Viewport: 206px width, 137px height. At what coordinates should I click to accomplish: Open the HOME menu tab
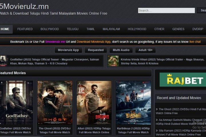click(x=6, y=29)
